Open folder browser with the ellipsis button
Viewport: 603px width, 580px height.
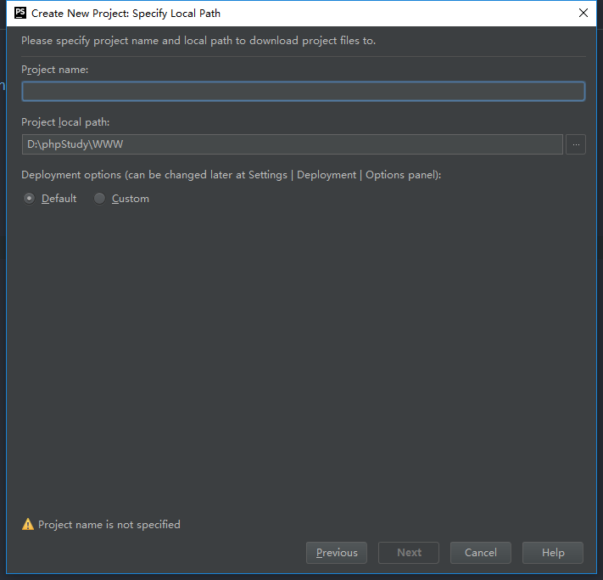[x=576, y=144]
